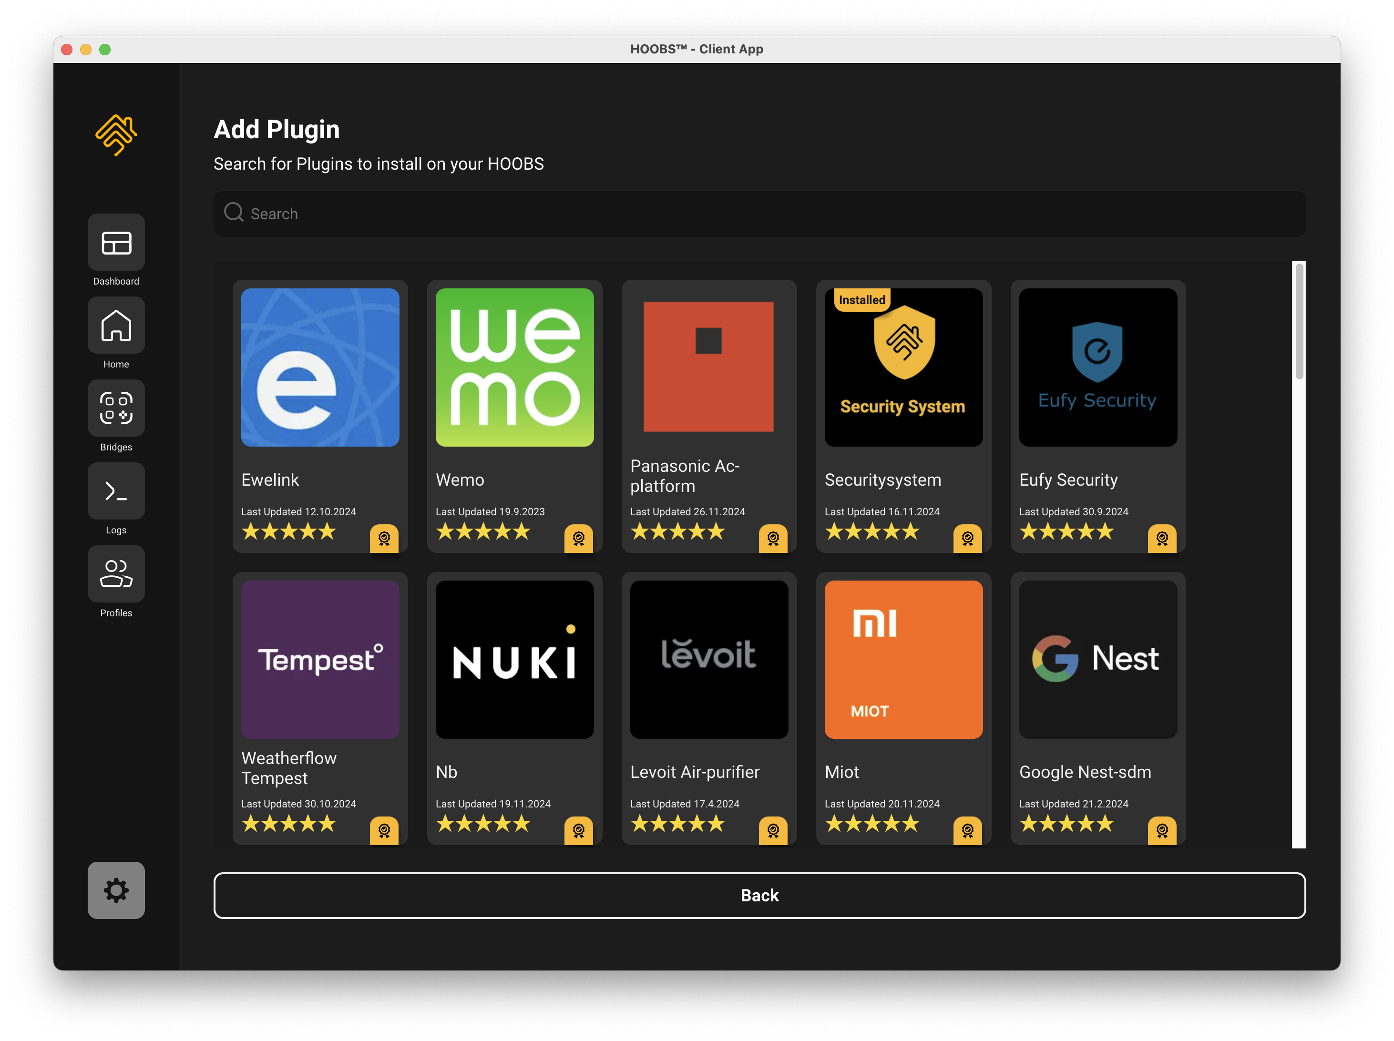
Task: Open the Dashboard sidebar icon
Action: point(116,243)
